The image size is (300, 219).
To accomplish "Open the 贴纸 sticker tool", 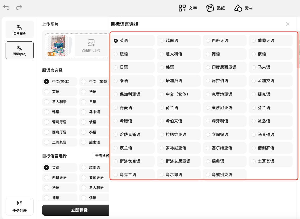I will tap(216, 8).
